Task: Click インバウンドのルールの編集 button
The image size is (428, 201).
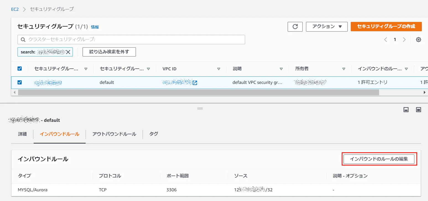Action: pyautogui.click(x=379, y=159)
